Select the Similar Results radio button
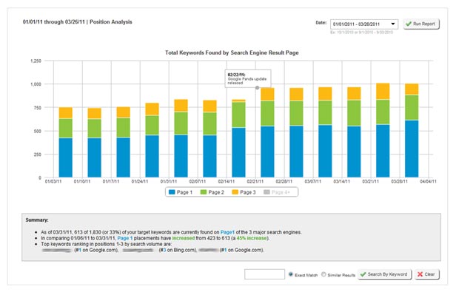This screenshot has width=456, height=292. pyautogui.click(x=323, y=274)
